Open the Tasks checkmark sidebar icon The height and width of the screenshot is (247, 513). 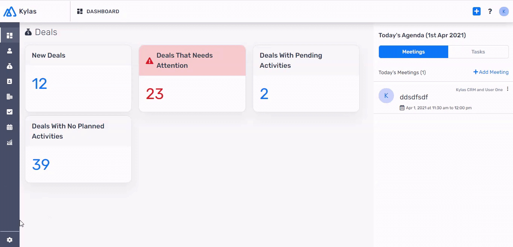pyautogui.click(x=10, y=112)
